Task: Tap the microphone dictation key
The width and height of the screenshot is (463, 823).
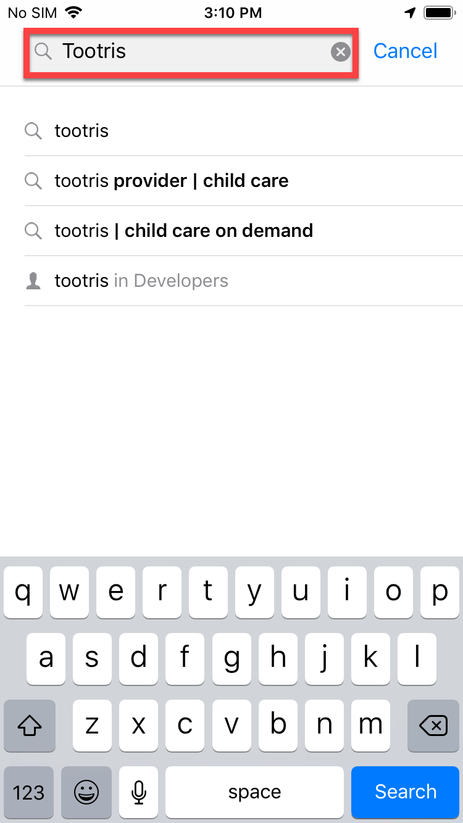Action: 139,792
